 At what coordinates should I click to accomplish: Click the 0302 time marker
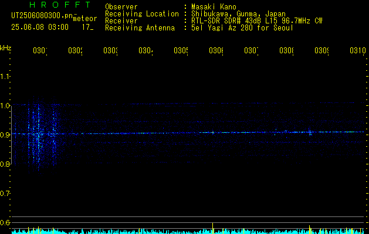pos(75,50)
